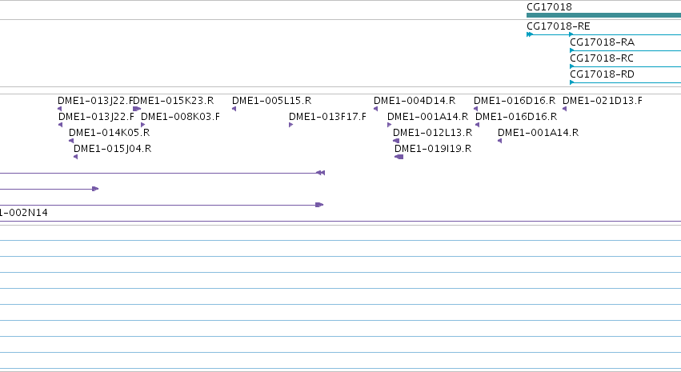
Task: Click arrowhead ending the shortest purple clone line
Action: (95, 189)
